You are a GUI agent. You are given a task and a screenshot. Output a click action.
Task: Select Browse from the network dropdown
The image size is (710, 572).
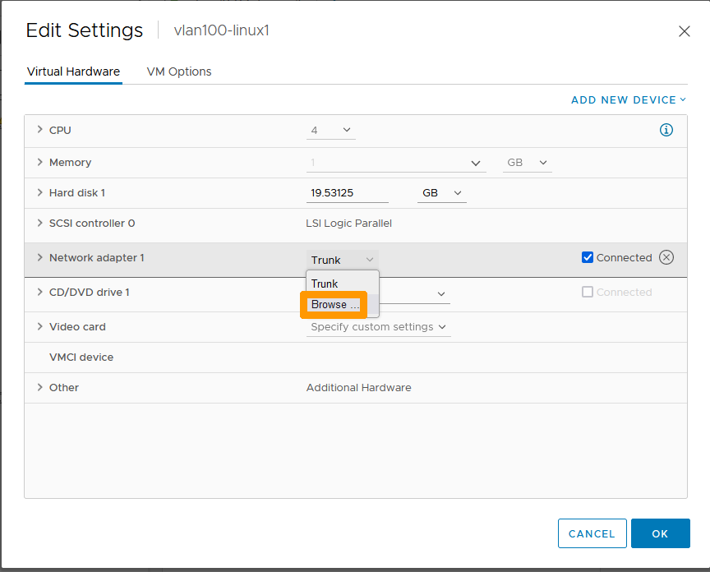332,304
